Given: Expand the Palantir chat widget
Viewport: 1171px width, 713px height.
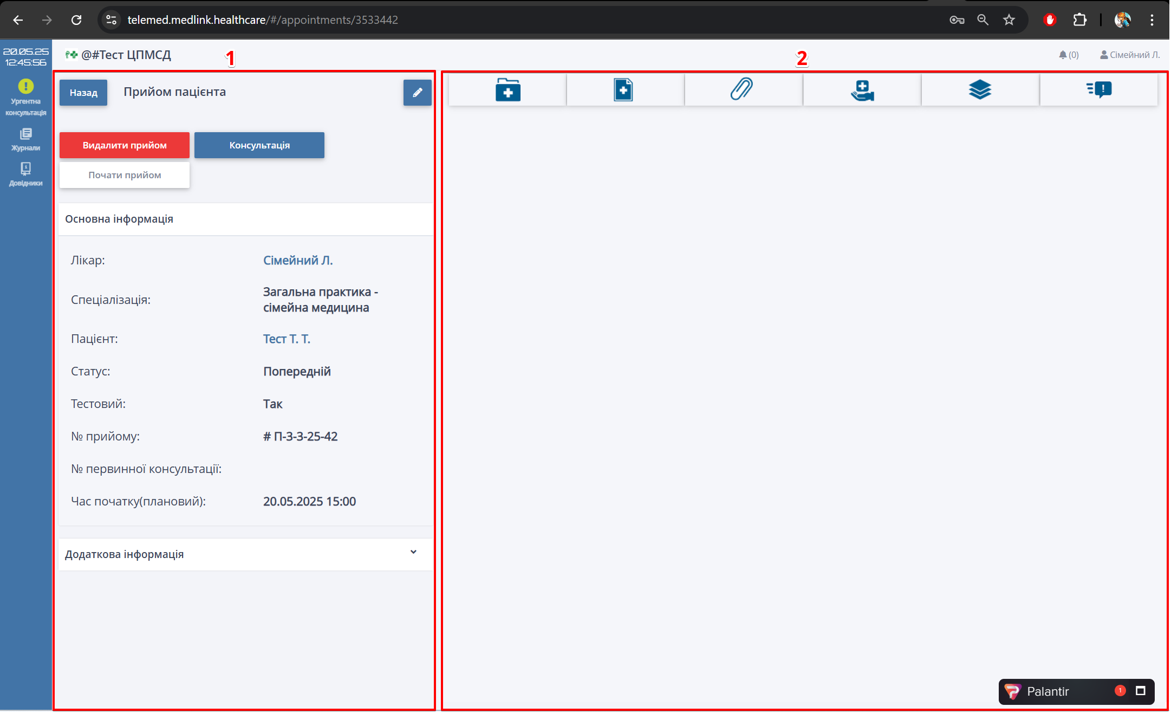Looking at the screenshot, I should [1140, 691].
